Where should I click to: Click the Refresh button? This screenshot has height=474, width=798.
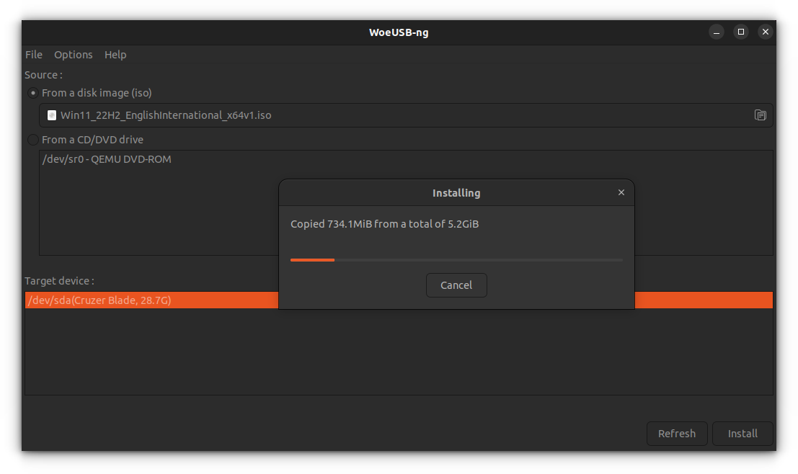pos(677,434)
